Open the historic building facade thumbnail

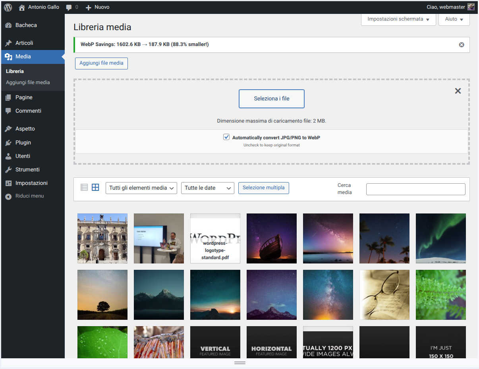tap(102, 238)
